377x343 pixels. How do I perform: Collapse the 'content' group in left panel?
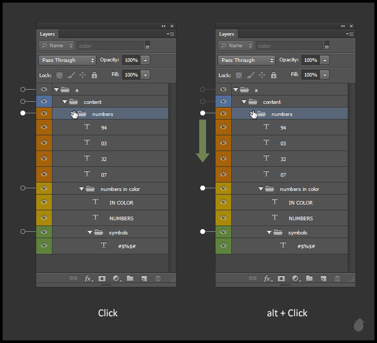click(x=65, y=102)
